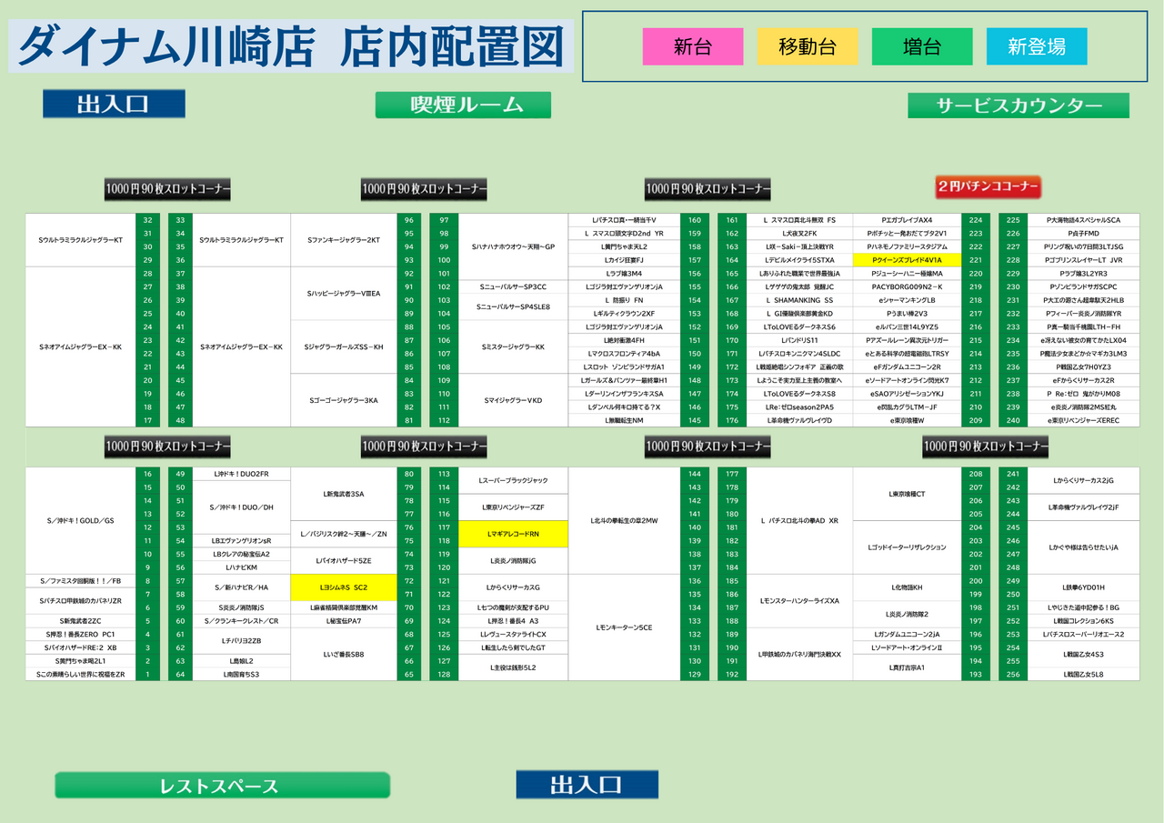Click the yellow-highlighted LマギアレコードRN cell
The width and height of the screenshot is (1164, 823).
coord(513,534)
